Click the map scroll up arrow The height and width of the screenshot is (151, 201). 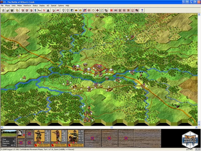(199, 15)
